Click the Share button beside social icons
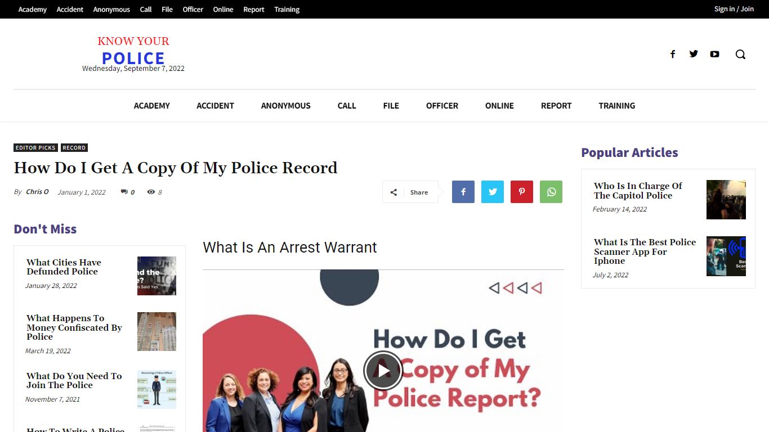This screenshot has height=432, width=769. tap(410, 192)
